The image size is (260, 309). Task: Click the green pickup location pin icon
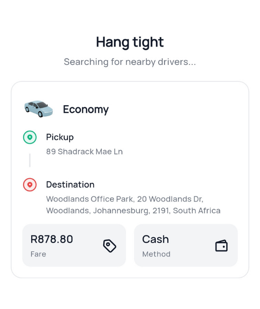[30, 137]
